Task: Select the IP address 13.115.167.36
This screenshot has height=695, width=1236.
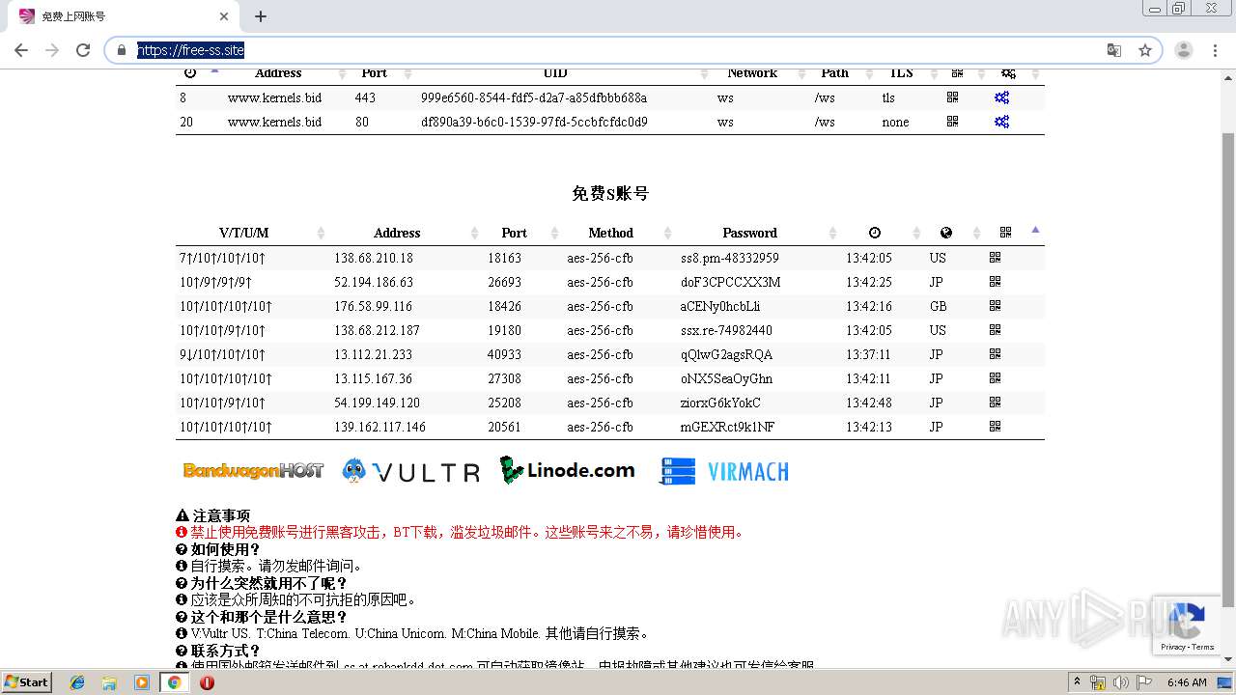Action: 373,378
